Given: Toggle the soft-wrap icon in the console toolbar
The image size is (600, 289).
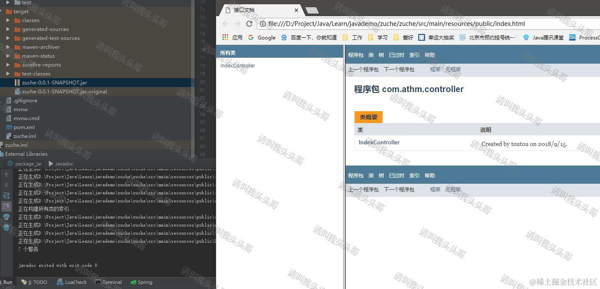Looking at the screenshot, I should pyautogui.click(x=6, y=195).
